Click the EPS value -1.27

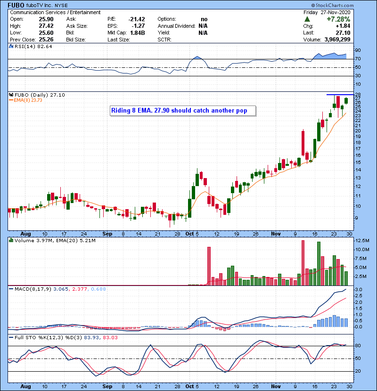138,26
